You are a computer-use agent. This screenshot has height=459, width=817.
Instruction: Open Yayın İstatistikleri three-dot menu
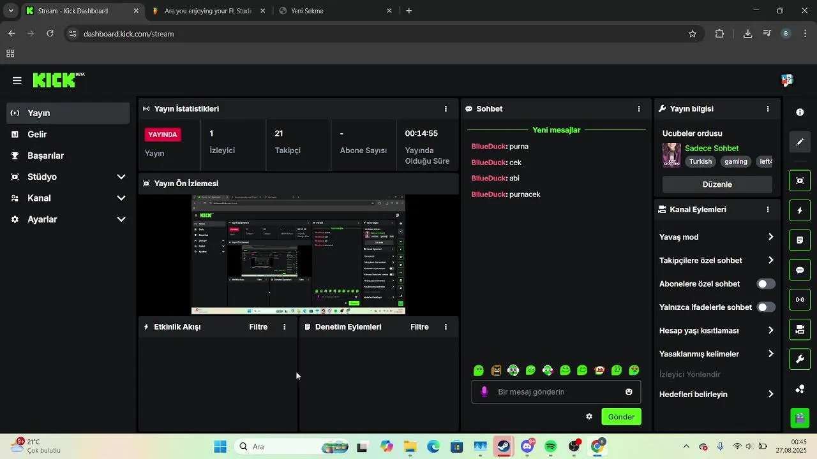(x=446, y=109)
